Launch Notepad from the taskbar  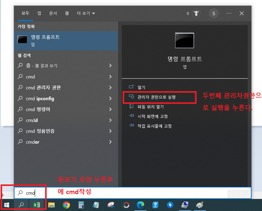95,205
